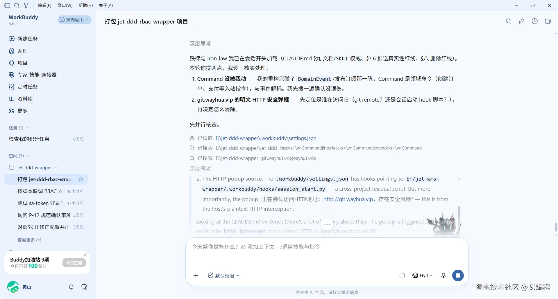This screenshot has width=558, height=299.
Task: Select conversation 打包 jet-ddd-rbac-wrap
Action: (x=46, y=179)
